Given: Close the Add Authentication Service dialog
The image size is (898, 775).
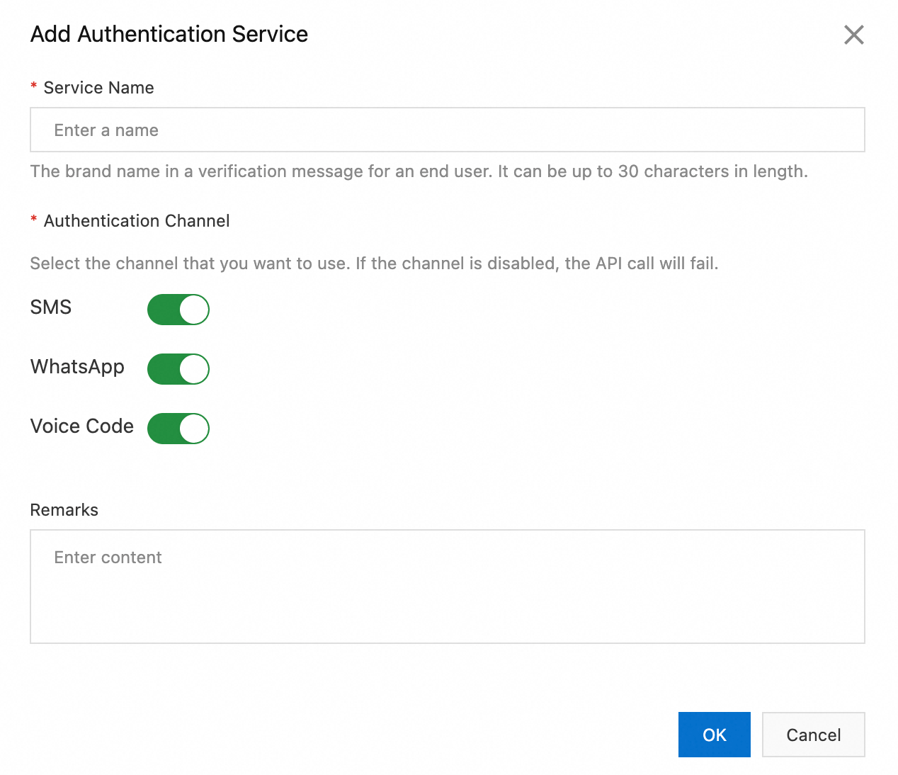Looking at the screenshot, I should [x=853, y=35].
